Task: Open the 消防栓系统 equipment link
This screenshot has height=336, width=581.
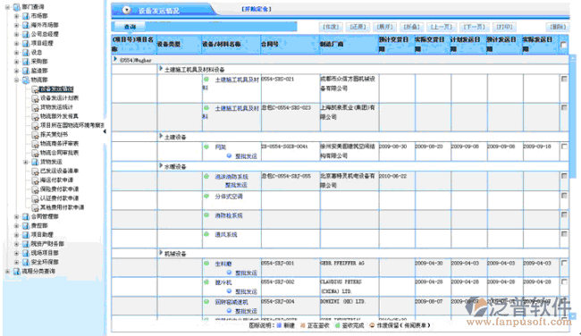Action: point(229,215)
